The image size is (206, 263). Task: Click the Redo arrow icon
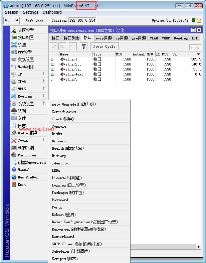[16, 21]
